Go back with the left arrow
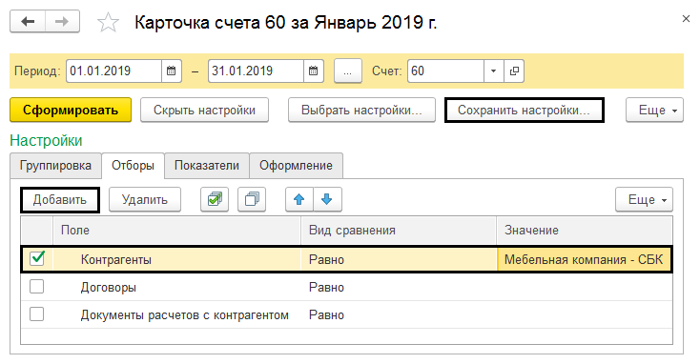 [28, 21]
